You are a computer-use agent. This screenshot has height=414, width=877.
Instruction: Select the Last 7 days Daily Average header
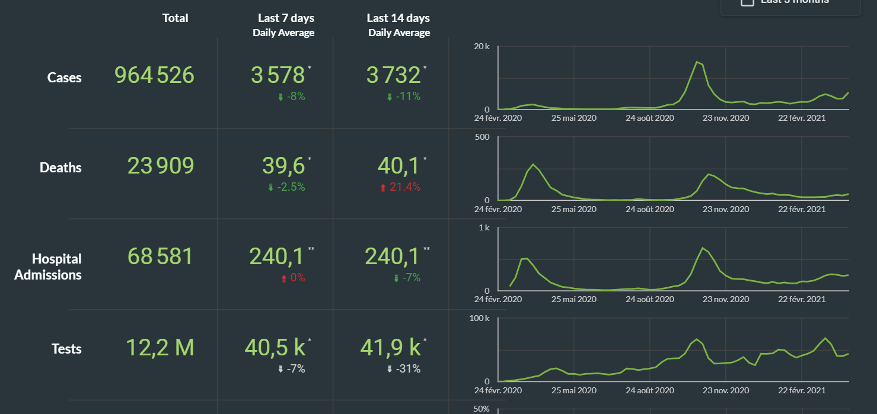pyautogui.click(x=283, y=25)
